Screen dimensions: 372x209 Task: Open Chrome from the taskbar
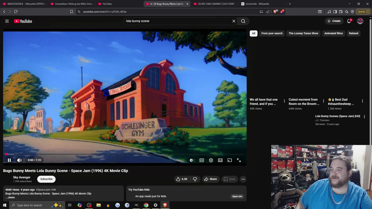click(x=146, y=205)
